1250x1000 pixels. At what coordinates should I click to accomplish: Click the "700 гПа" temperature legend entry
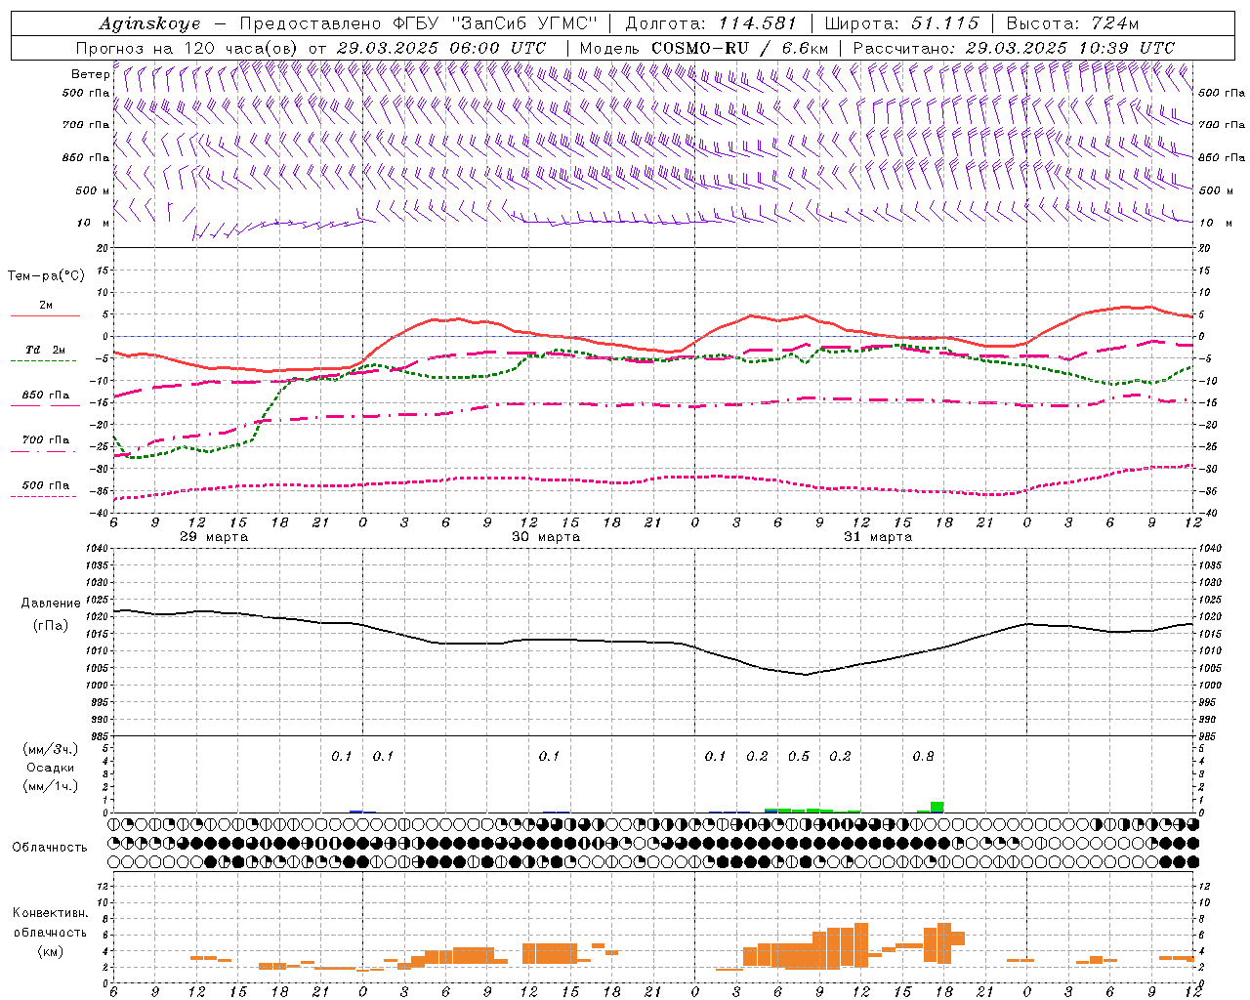point(45,440)
